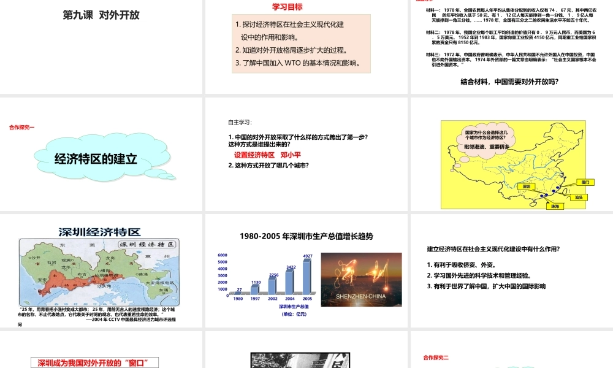Click the SHENZHEN CHINA photo
The width and height of the screenshot is (613, 368).
[361, 279]
